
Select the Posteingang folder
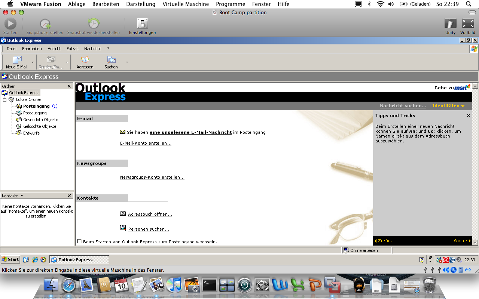tap(36, 106)
